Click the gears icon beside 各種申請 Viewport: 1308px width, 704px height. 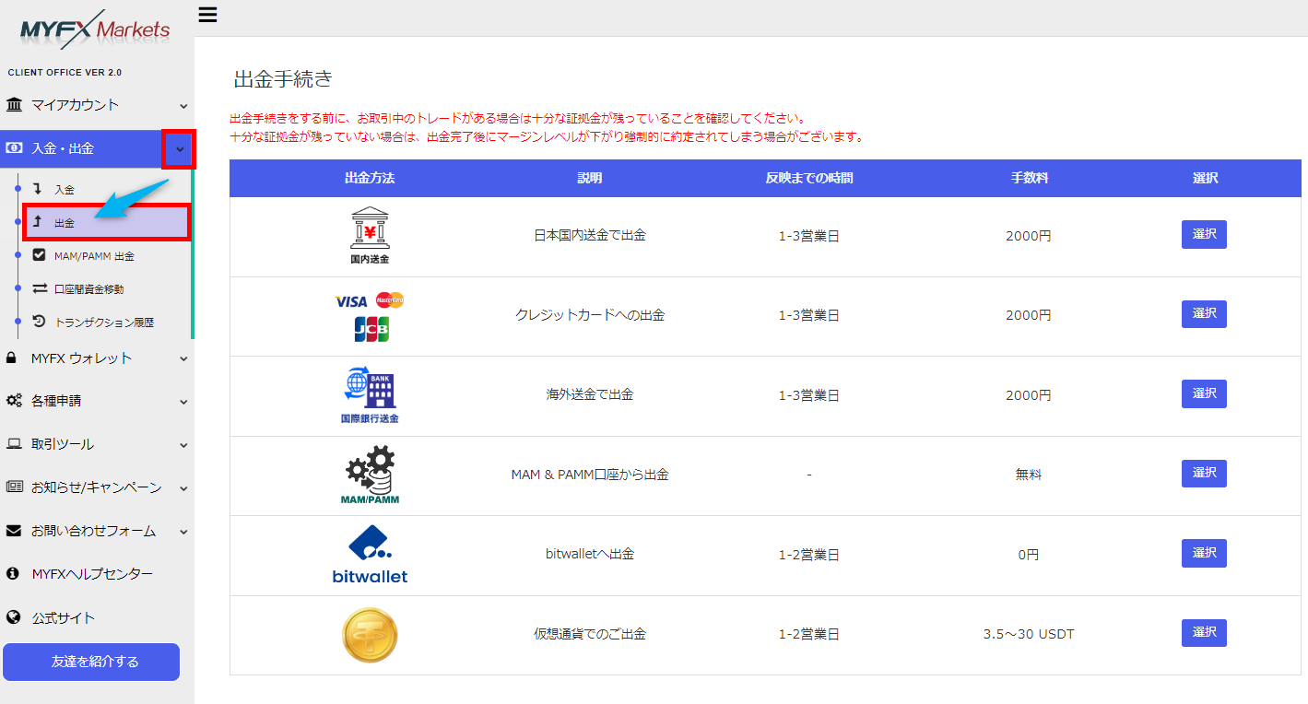pyautogui.click(x=14, y=401)
